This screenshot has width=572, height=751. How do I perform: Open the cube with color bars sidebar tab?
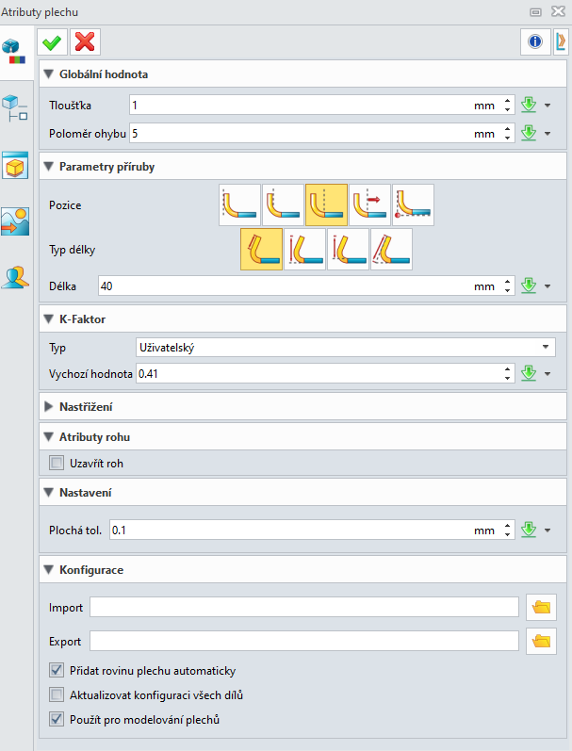click(x=14, y=52)
